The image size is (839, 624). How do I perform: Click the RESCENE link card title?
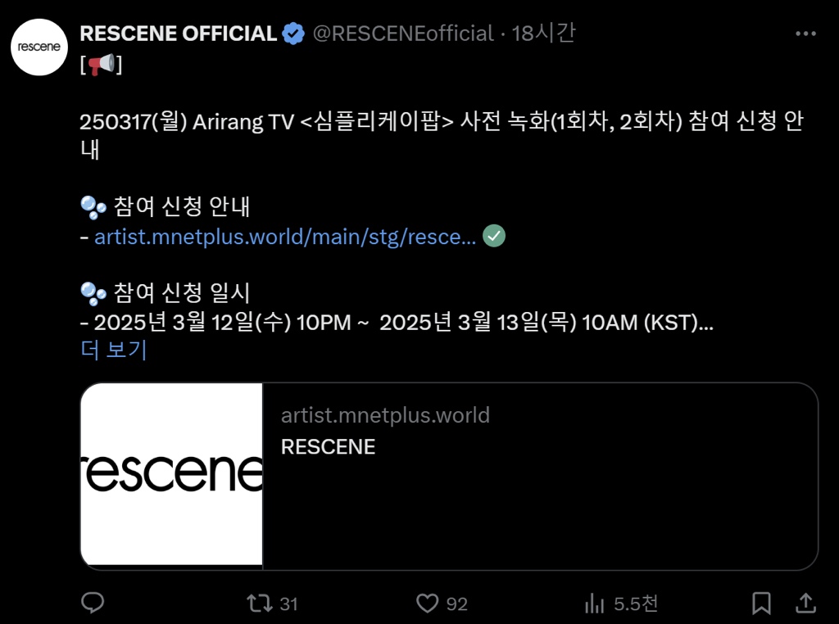328,447
